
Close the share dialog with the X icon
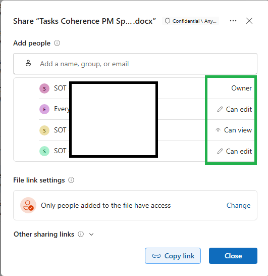pos(249,21)
